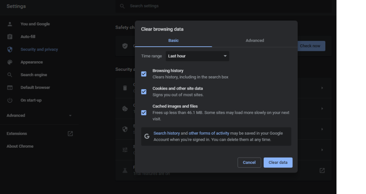Click the Appearance palette icon

click(x=10, y=62)
